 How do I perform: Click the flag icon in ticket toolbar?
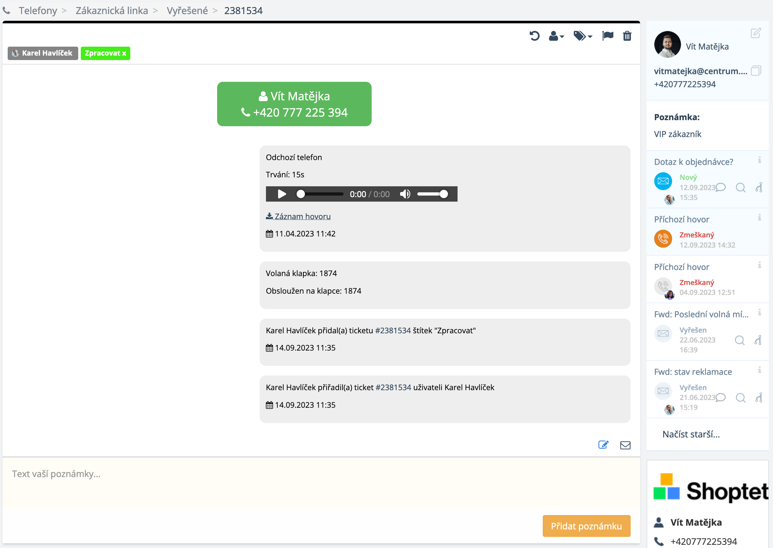(x=608, y=36)
